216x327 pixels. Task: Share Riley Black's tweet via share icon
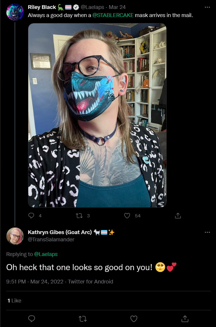click(x=178, y=215)
